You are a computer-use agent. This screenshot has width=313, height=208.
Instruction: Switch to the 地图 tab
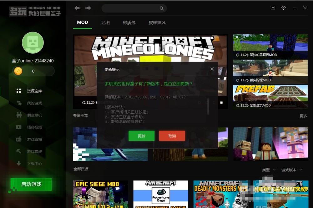[105, 22]
